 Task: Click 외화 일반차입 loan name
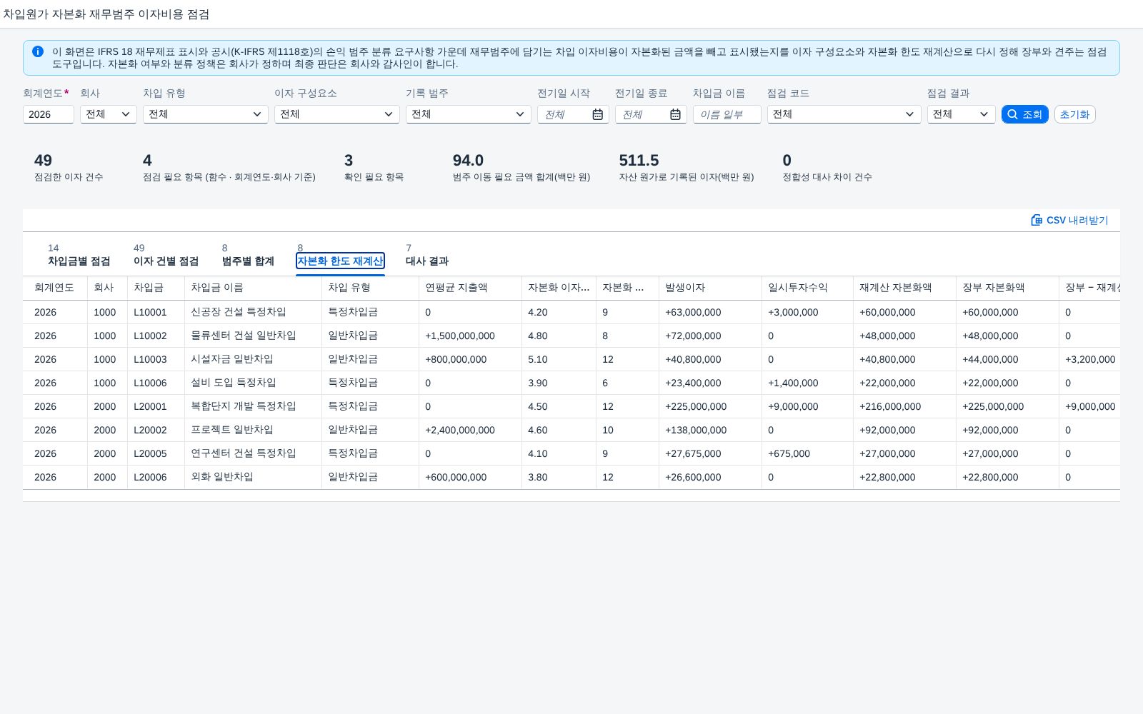pyautogui.click(x=221, y=477)
